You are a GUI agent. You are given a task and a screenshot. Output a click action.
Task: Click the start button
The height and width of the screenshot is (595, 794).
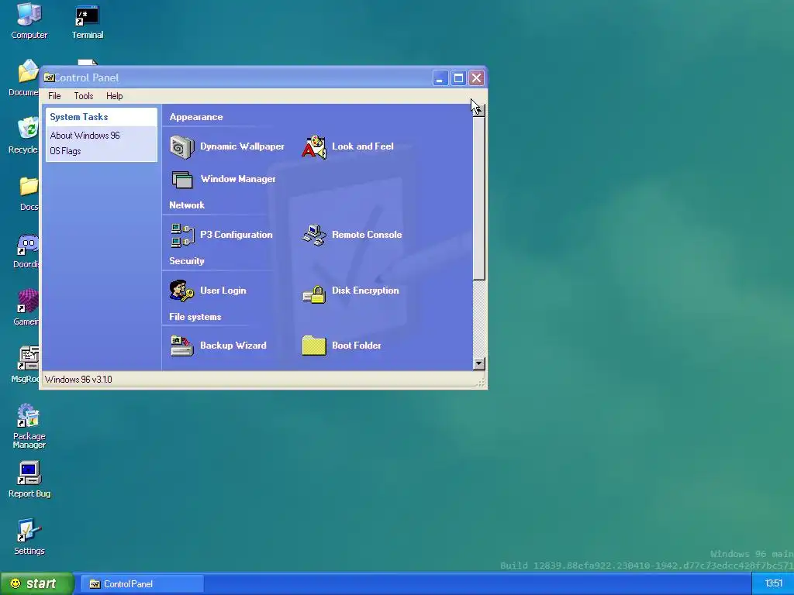[36, 584]
